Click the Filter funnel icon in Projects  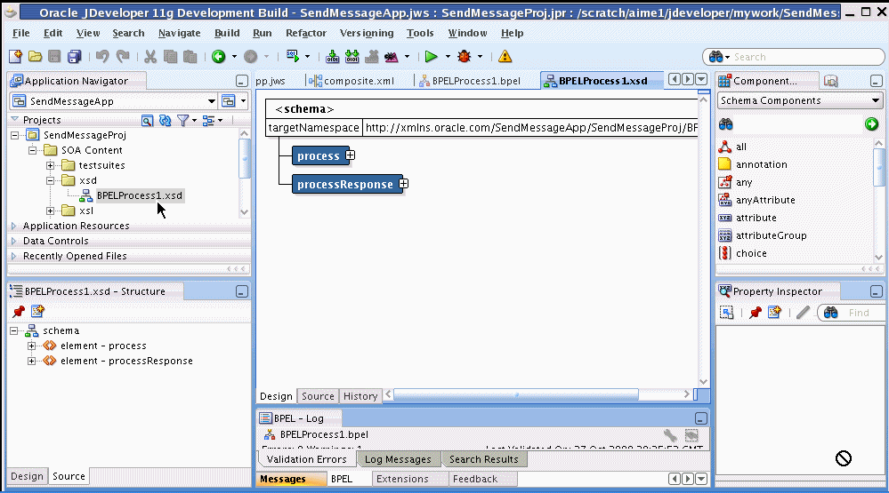coord(182,120)
